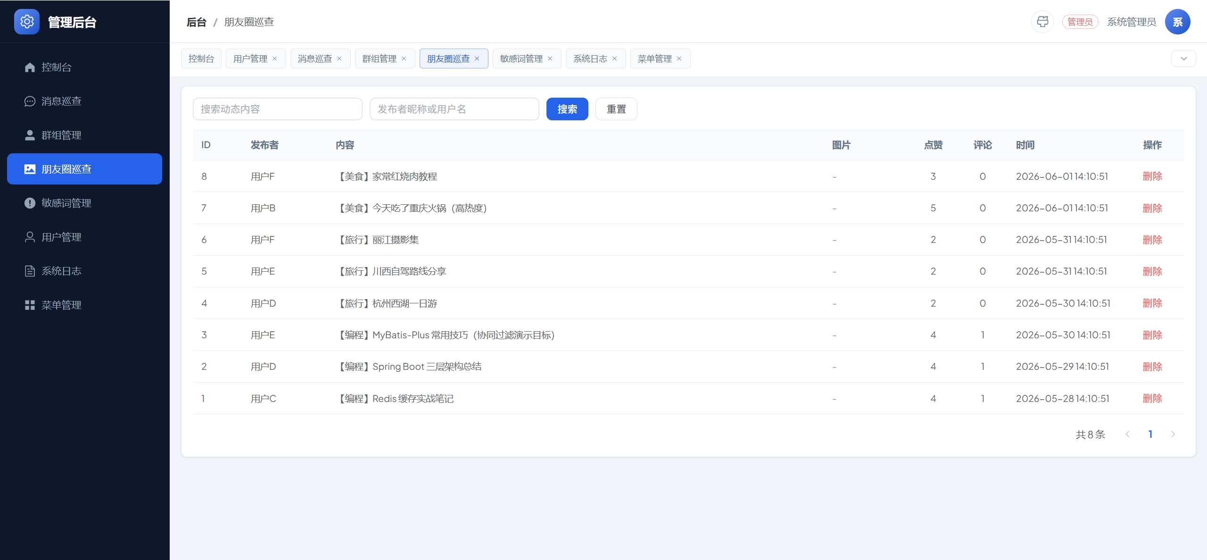Switch to the 系统日志 tab
Image resolution: width=1207 pixels, height=560 pixels.
(x=590, y=59)
